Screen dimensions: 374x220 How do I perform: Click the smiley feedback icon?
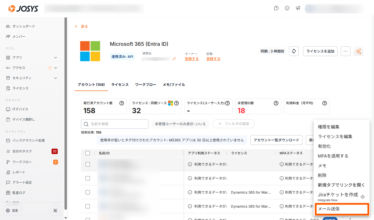click(x=287, y=8)
